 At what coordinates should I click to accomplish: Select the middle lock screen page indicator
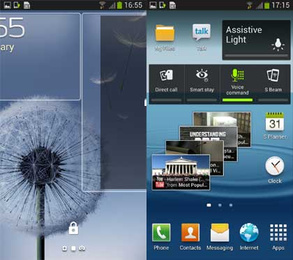point(73,248)
